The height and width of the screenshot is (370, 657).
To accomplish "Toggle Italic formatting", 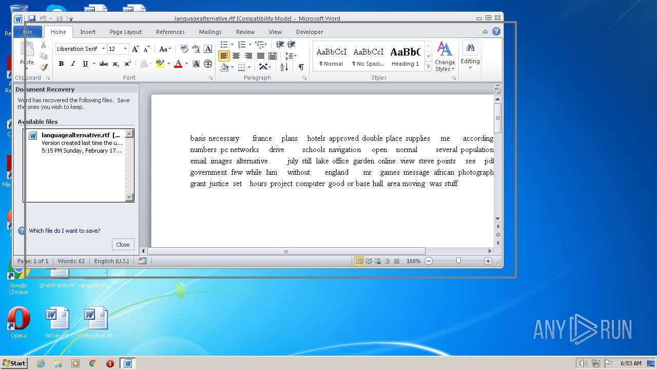I will 73,64.
